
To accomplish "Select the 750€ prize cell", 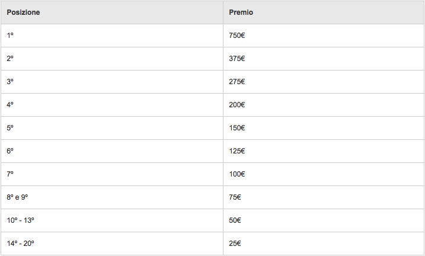I will (324, 36).
